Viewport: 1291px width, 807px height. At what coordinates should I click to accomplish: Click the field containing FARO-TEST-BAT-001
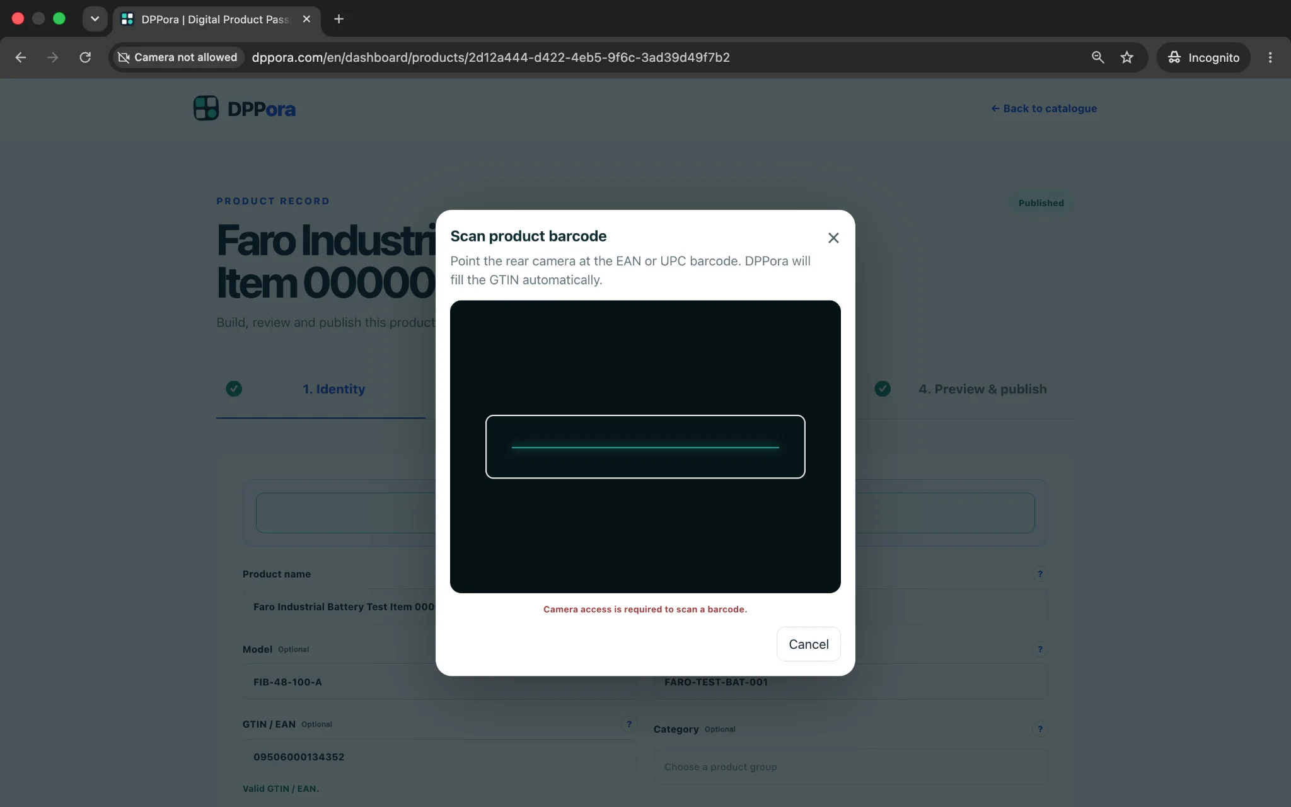(x=850, y=682)
